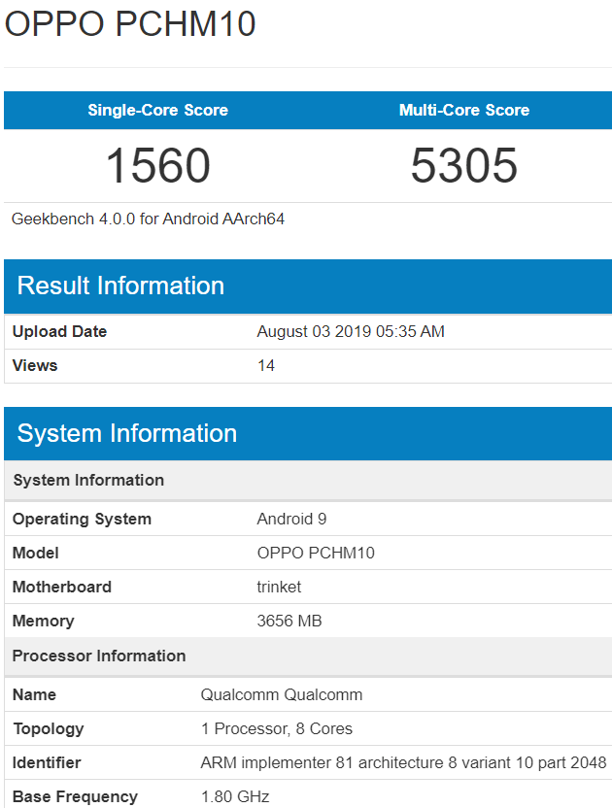Click the processor Name label

click(34, 694)
